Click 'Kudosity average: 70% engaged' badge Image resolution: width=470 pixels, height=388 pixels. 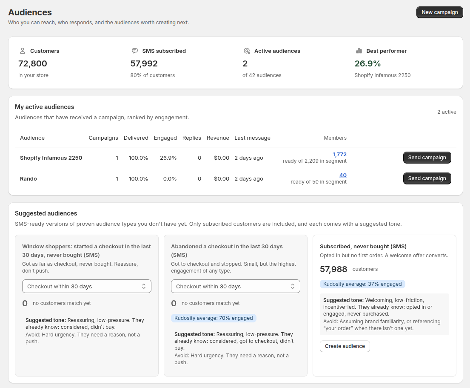pos(214,318)
